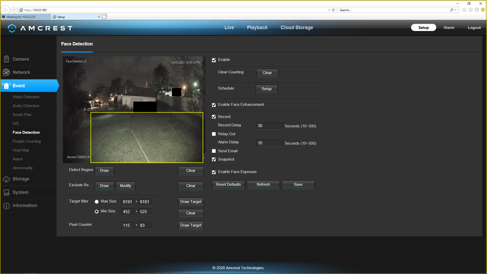Open Smart Plan settings
487x274 pixels.
[x=22, y=115]
